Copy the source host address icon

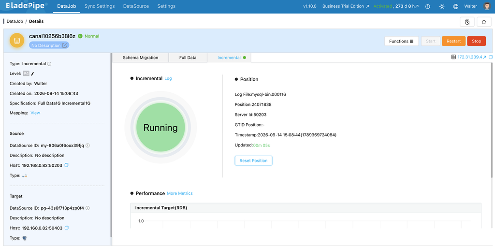[x=67, y=165]
